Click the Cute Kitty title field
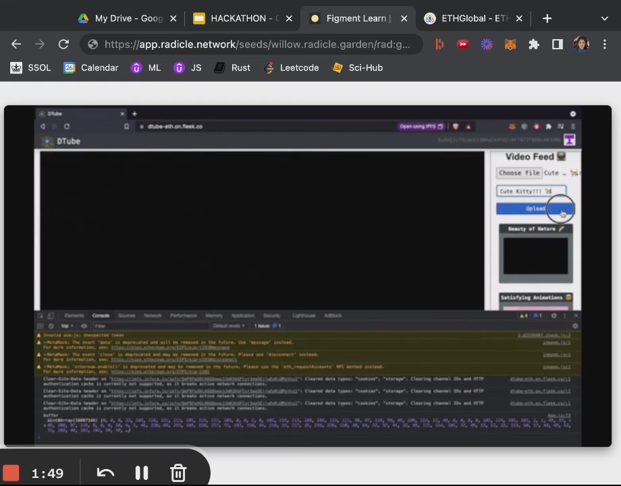The width and height of the screenshot is (621, 486). pyautogui.click(x=531, y=191)
